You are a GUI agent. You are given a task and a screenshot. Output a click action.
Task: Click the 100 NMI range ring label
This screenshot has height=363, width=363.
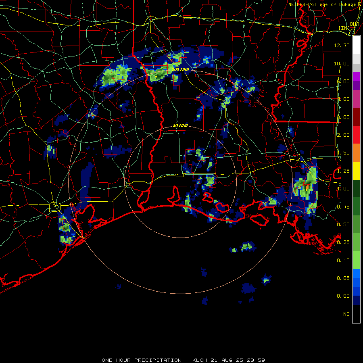point(181,69)
